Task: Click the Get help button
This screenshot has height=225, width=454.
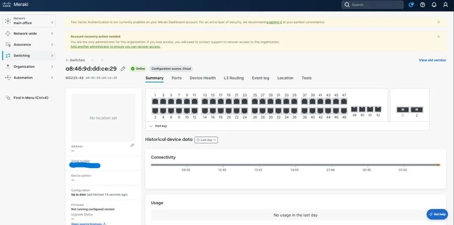Action: point(437,214)
